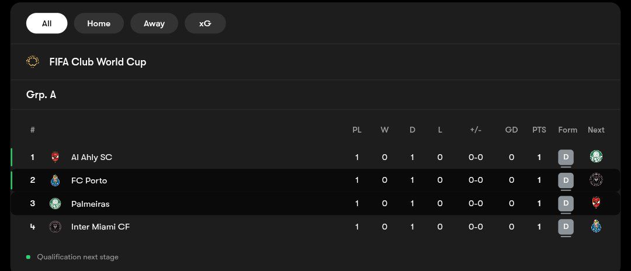
Task: Click Al Ahly's draw form badge
Action: click(566, 157)
